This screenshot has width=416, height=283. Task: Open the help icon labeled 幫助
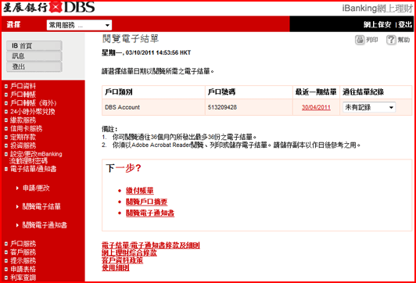coord(398,40)
